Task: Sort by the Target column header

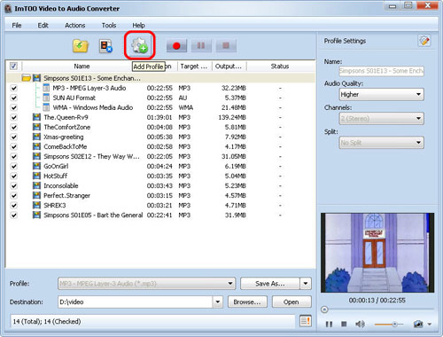Action: pos(194,67)
